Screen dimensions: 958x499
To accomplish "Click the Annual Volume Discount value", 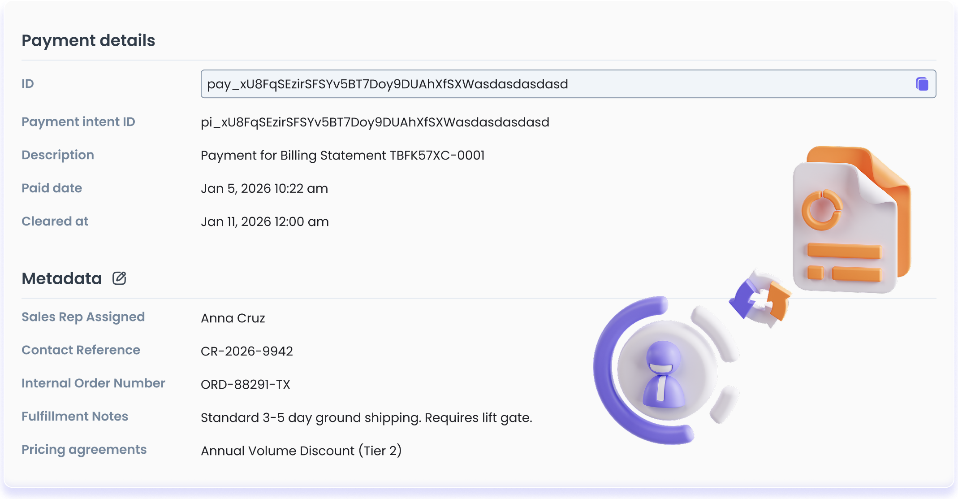I will (x=301, y=451).
